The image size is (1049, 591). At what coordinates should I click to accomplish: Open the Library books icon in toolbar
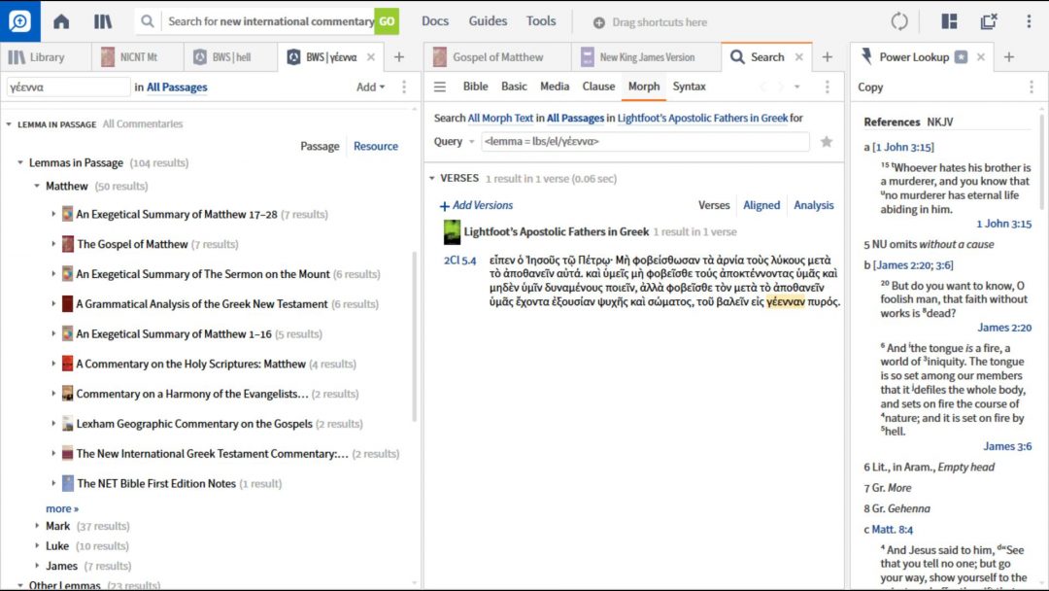point(103,21)
